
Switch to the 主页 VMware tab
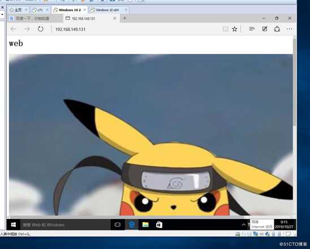[x=18, y=10]
